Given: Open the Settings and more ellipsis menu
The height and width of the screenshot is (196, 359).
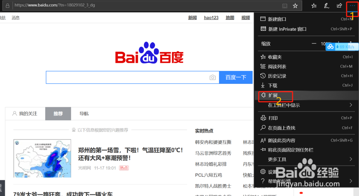Looking at the screenshot, I should [352, 6].
